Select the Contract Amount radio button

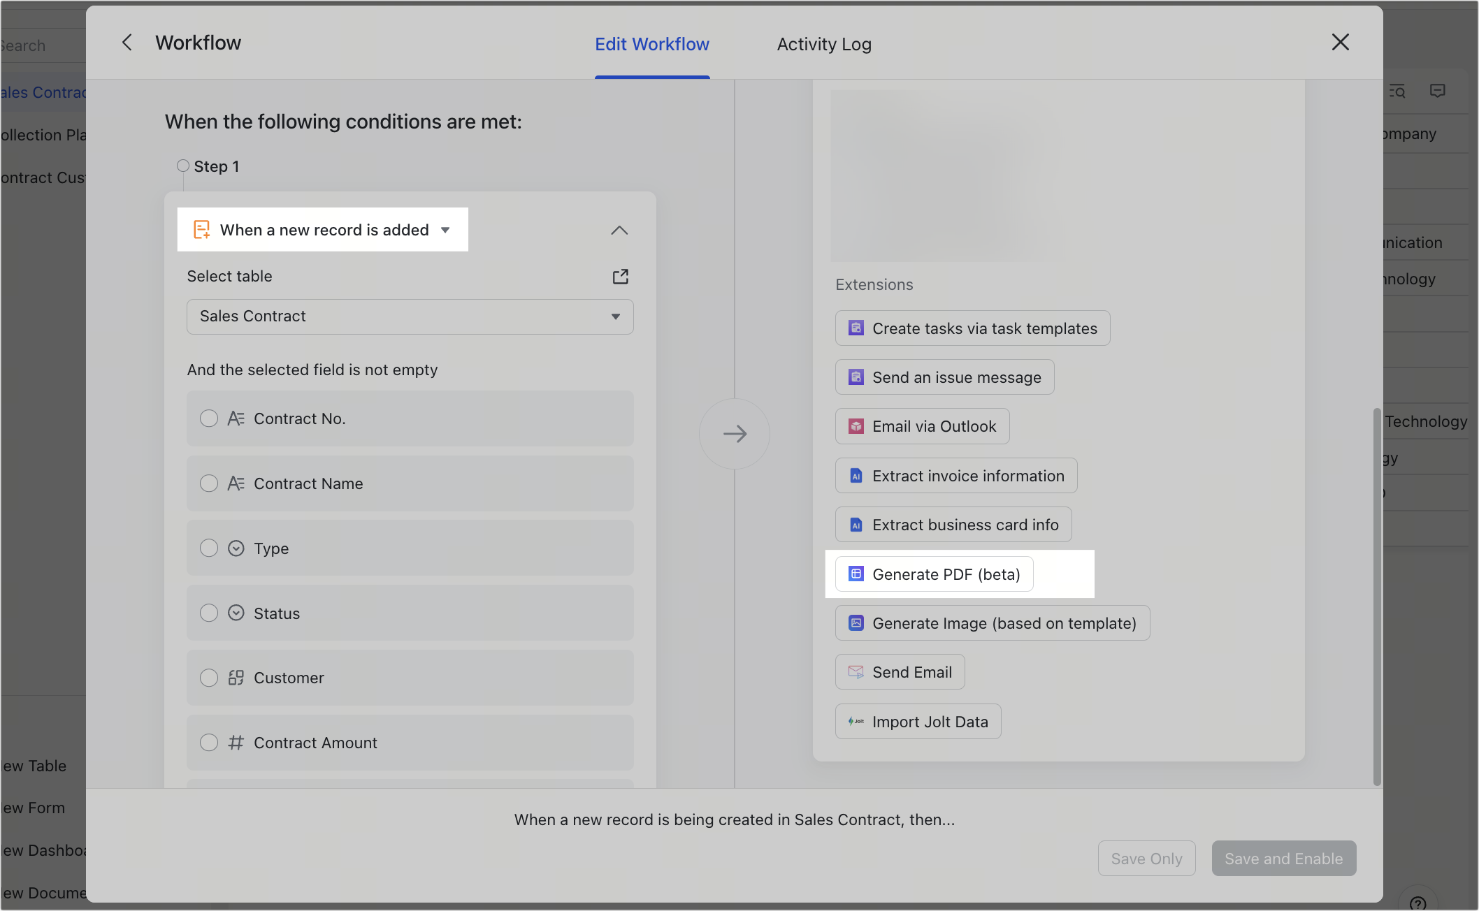tap(208, 743)
